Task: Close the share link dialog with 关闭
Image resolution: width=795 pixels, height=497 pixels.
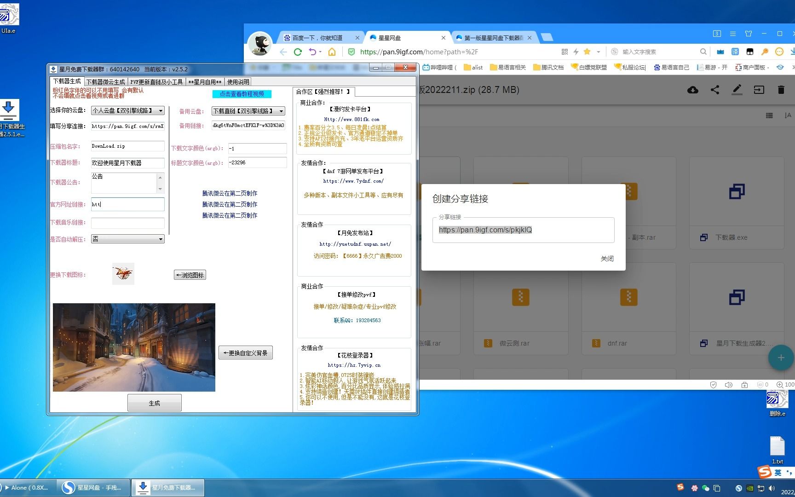Action: tap(607, 259)
